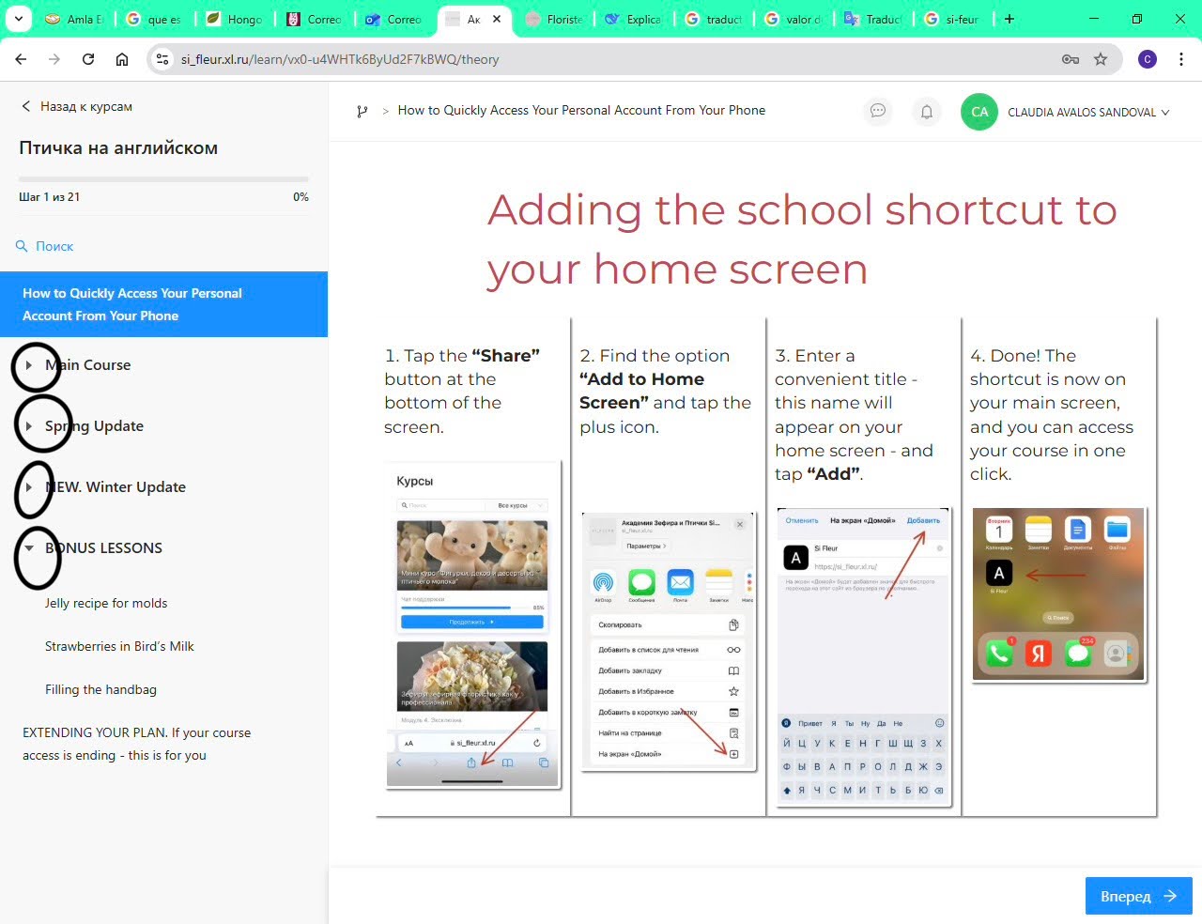Click the branch icon beside lesson title
This screenshot has height=924, width=1202.
point(362,111)
